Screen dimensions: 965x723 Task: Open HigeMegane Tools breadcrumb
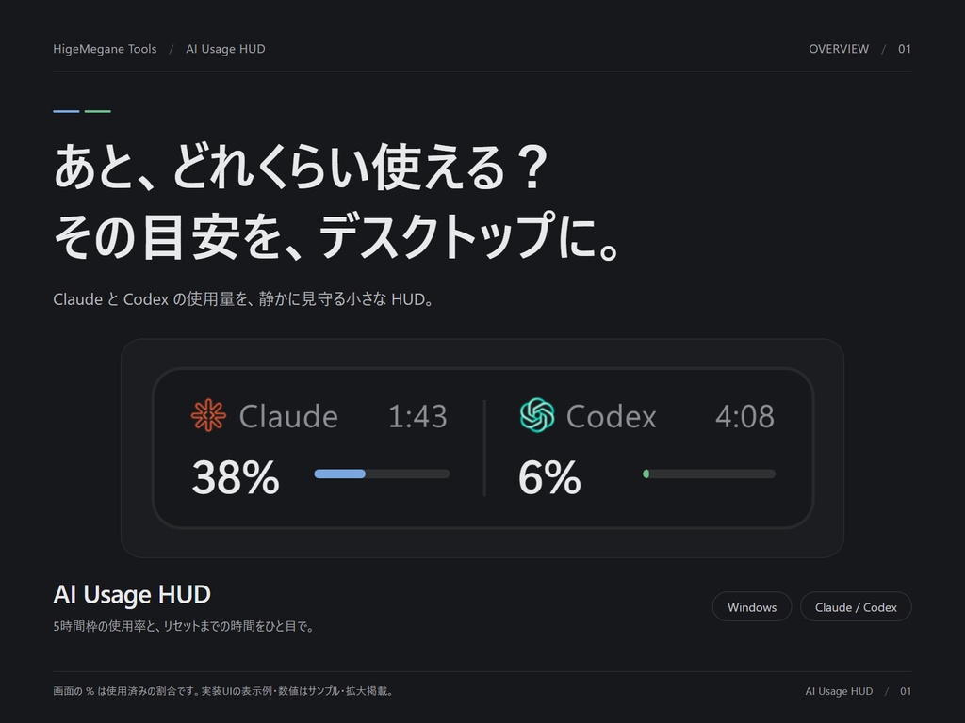pos(105,49)
